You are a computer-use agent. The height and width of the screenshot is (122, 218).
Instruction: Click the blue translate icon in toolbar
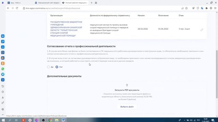202,8
